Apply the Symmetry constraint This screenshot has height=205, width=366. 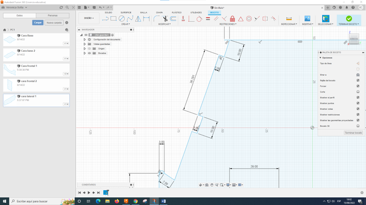pyautogui.click(x=265, y=19)
